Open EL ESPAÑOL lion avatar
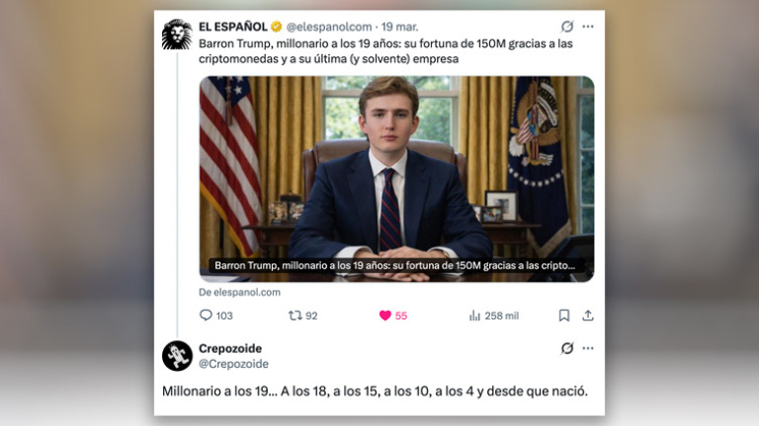Image resolution: width=759 pixels, height=426 pixels. (177, 34)
